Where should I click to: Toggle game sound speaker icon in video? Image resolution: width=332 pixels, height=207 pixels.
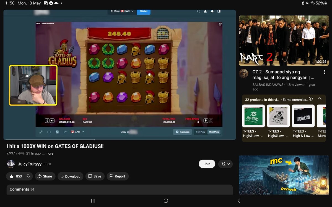point(52,121)
